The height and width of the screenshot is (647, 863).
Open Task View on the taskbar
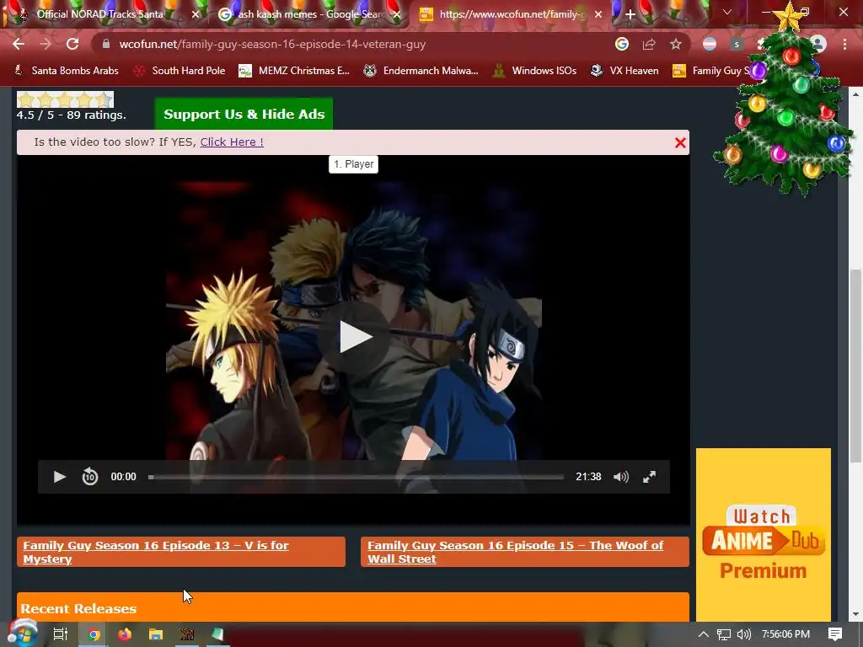click(x=60, y=634)
